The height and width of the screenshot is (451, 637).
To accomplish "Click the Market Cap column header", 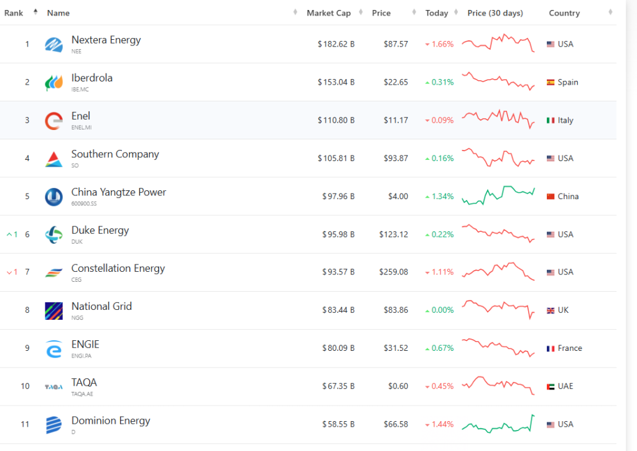I will (328, 13).
